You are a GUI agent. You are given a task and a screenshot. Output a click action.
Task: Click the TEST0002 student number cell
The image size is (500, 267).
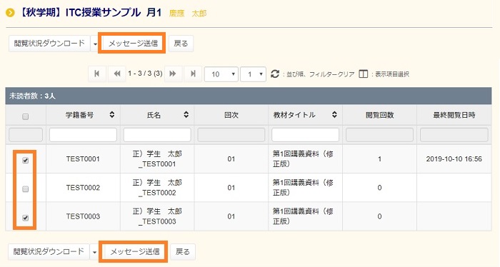[83, 188]
